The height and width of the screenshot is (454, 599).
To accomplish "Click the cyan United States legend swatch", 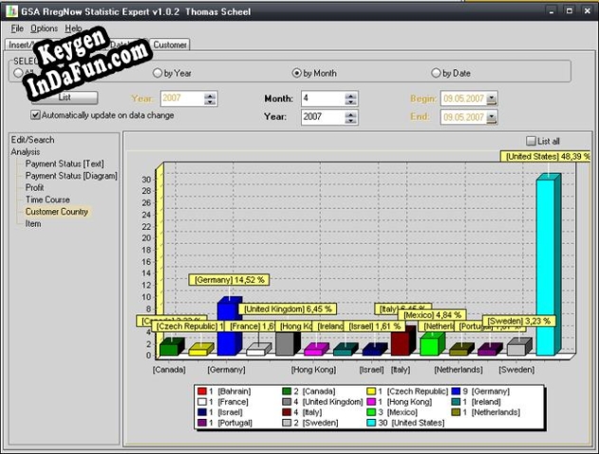I will (x=371, y=423).
